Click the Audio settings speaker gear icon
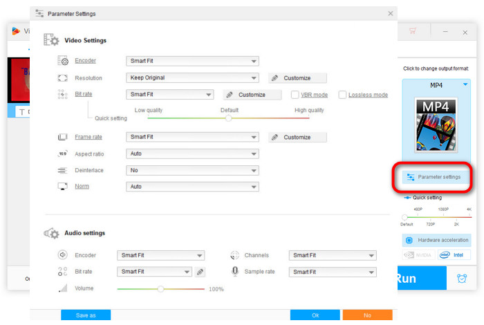Viewport: 484px width, 325px height. click(x=51, y=233)
